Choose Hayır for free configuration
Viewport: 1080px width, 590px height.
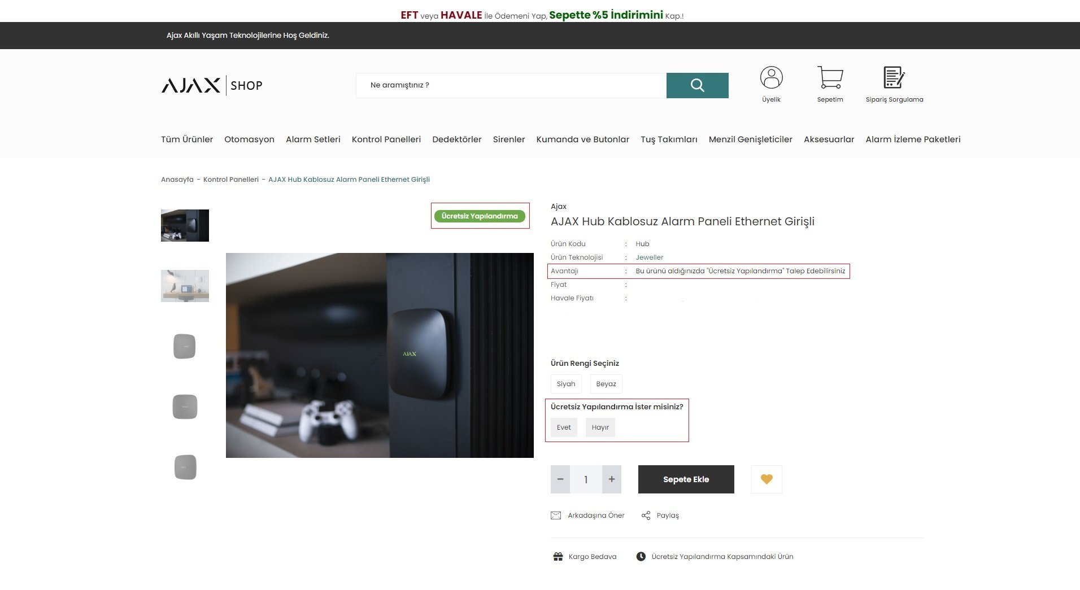click(600, 427)
